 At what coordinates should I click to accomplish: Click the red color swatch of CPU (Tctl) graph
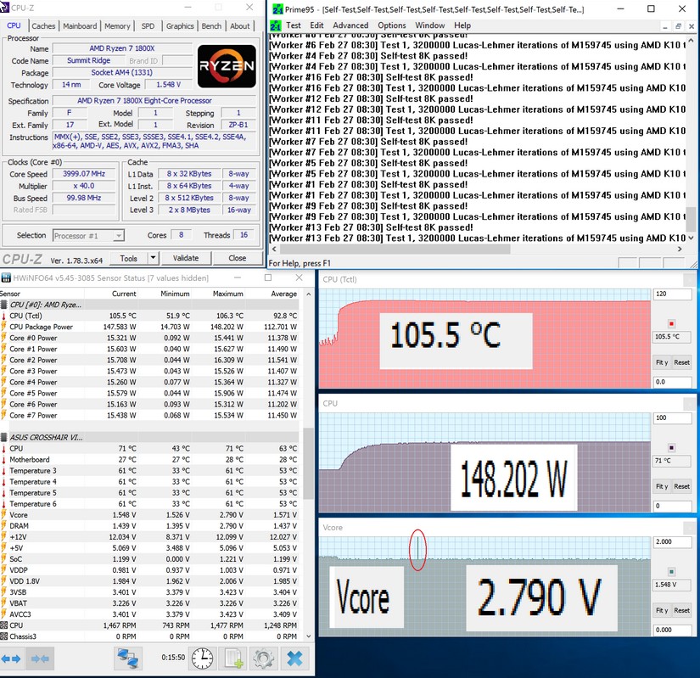tap(672, 322)
